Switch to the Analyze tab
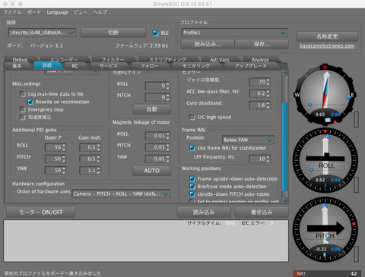The image size is (365, 277). click(x=260, y=60)
